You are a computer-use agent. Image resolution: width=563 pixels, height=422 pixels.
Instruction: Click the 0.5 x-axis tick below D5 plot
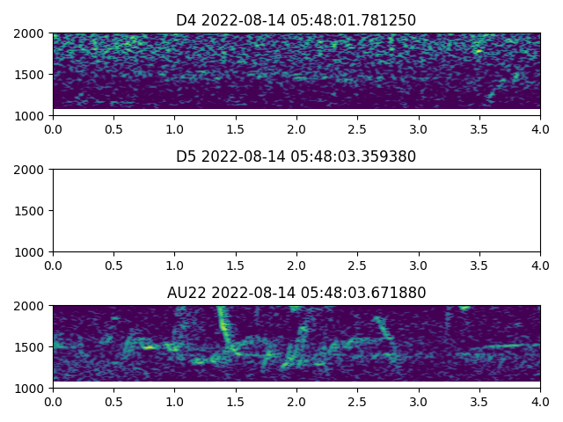pyautogui.click(x=113, y=265)
